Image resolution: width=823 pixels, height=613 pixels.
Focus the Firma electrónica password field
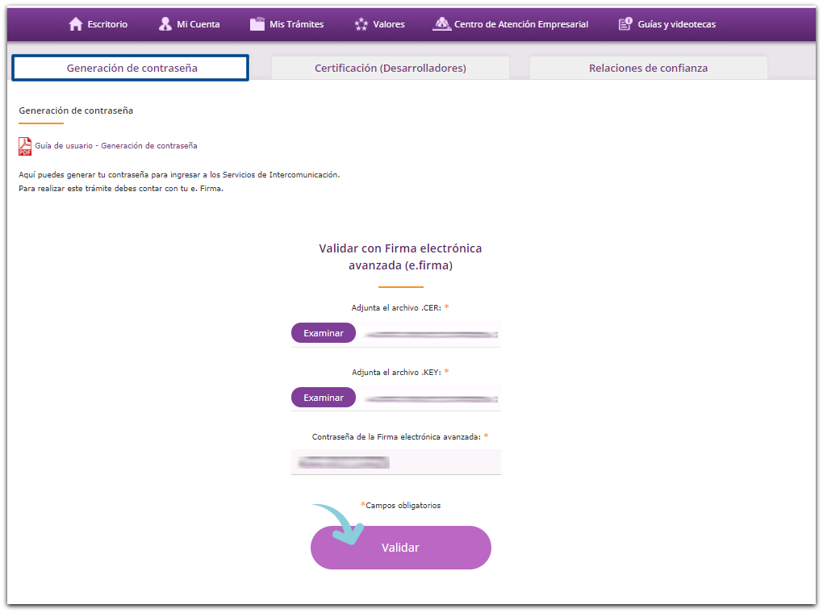pos(395,462)
